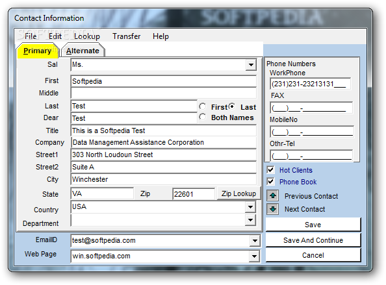This screenshot has height=285, width=386.
Task: Open the Lookup menu
Action: pyautogui.click(x=87, y=36)
